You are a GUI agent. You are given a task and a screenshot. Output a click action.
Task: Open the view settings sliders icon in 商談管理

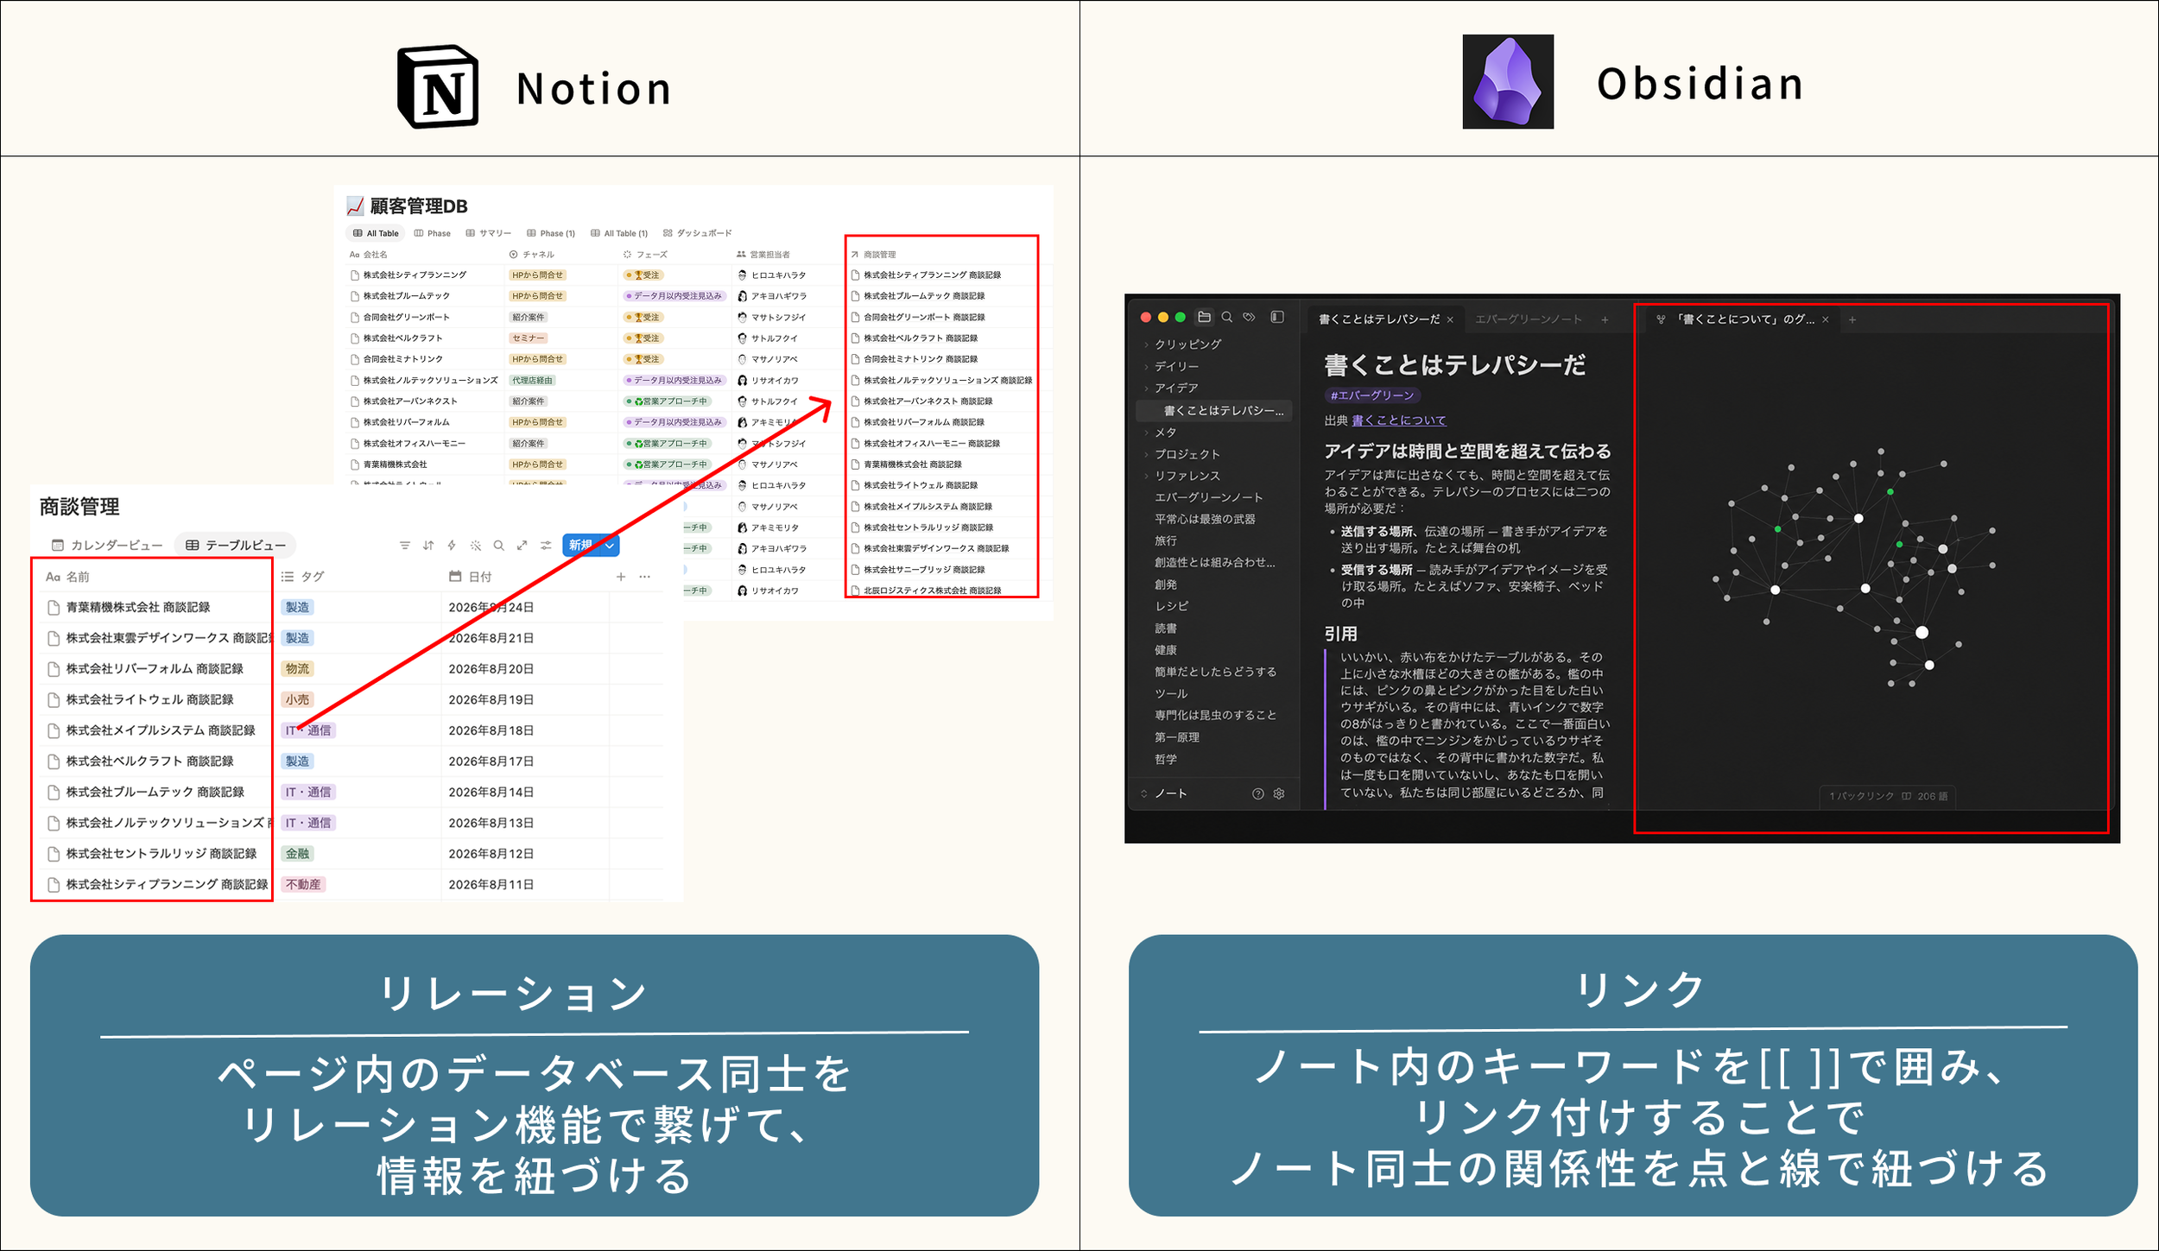[546, 546]
